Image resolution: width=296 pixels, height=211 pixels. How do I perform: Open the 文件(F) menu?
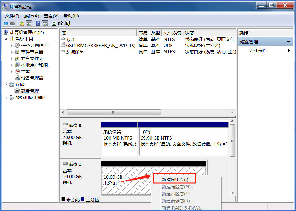click(12, 16)
